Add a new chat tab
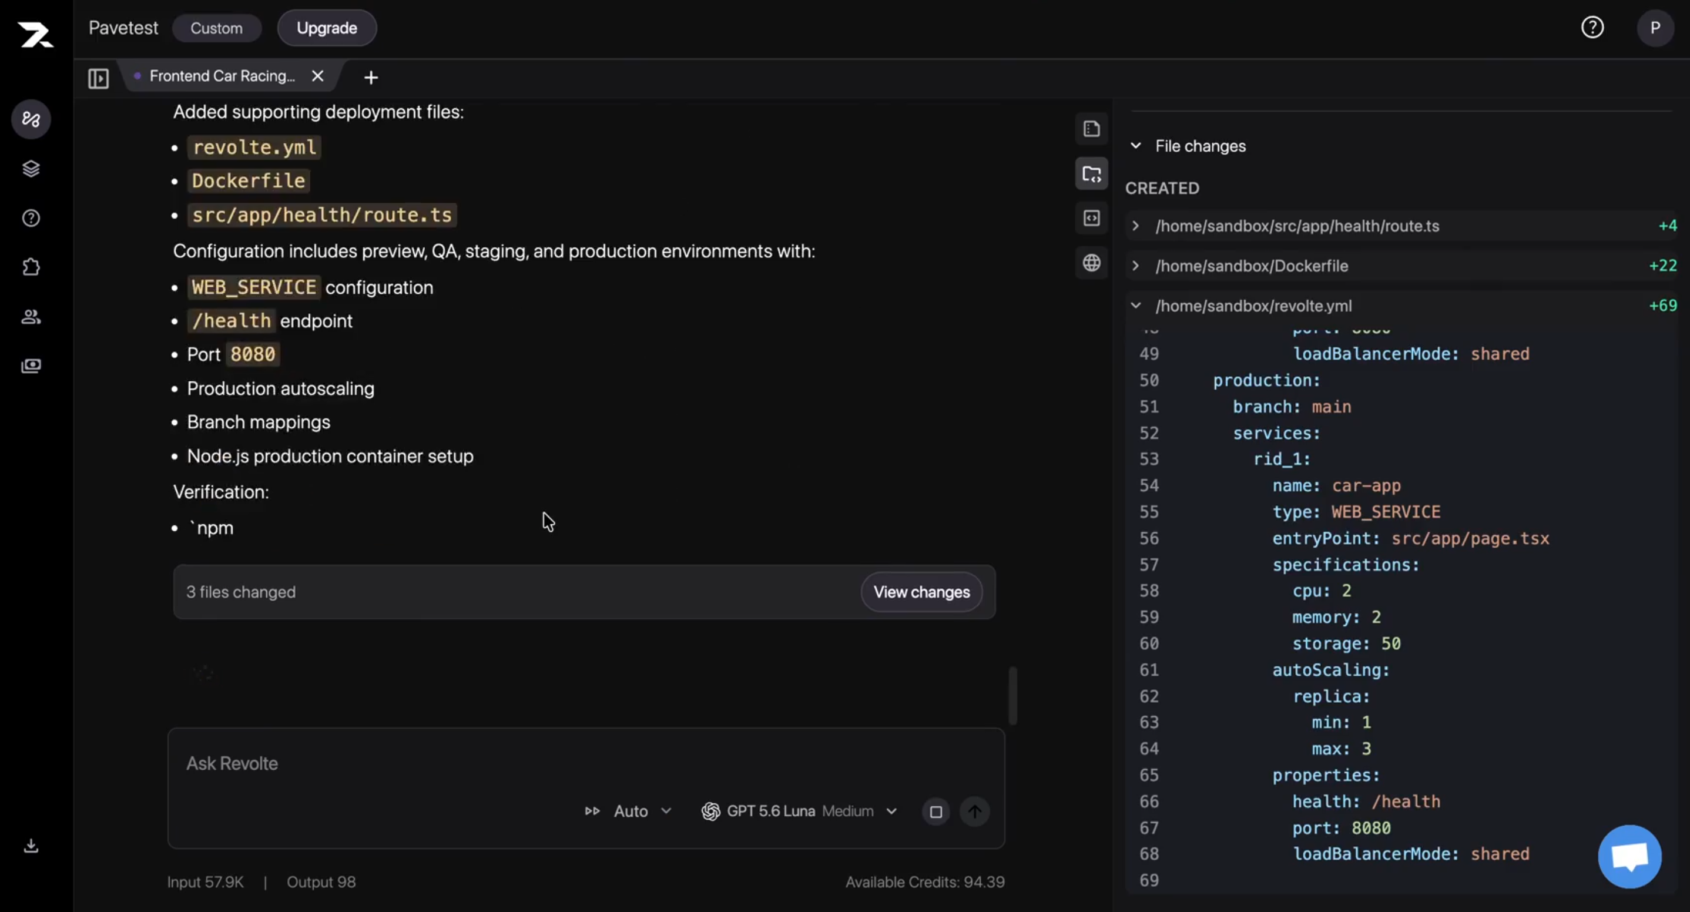 371,78
